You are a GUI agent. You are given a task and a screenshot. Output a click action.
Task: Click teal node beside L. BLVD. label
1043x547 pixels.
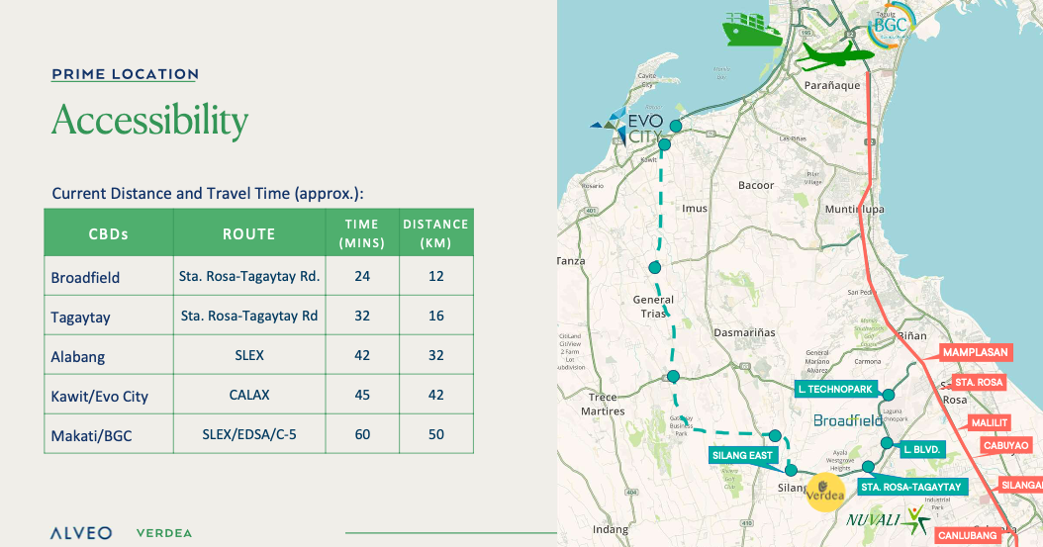tap(886, 443)
